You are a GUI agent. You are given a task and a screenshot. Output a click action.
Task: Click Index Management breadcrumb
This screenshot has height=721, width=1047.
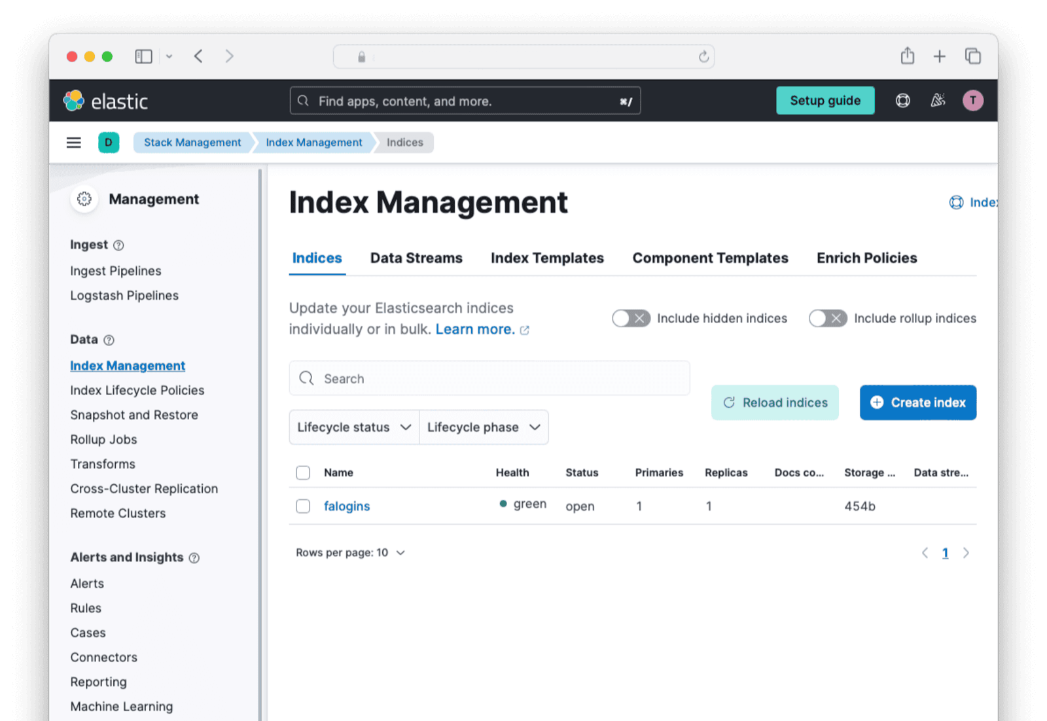click(x=314, y=143)
